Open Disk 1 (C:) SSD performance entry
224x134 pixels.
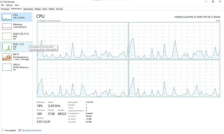pyautogui.click(x=16, y=47)
